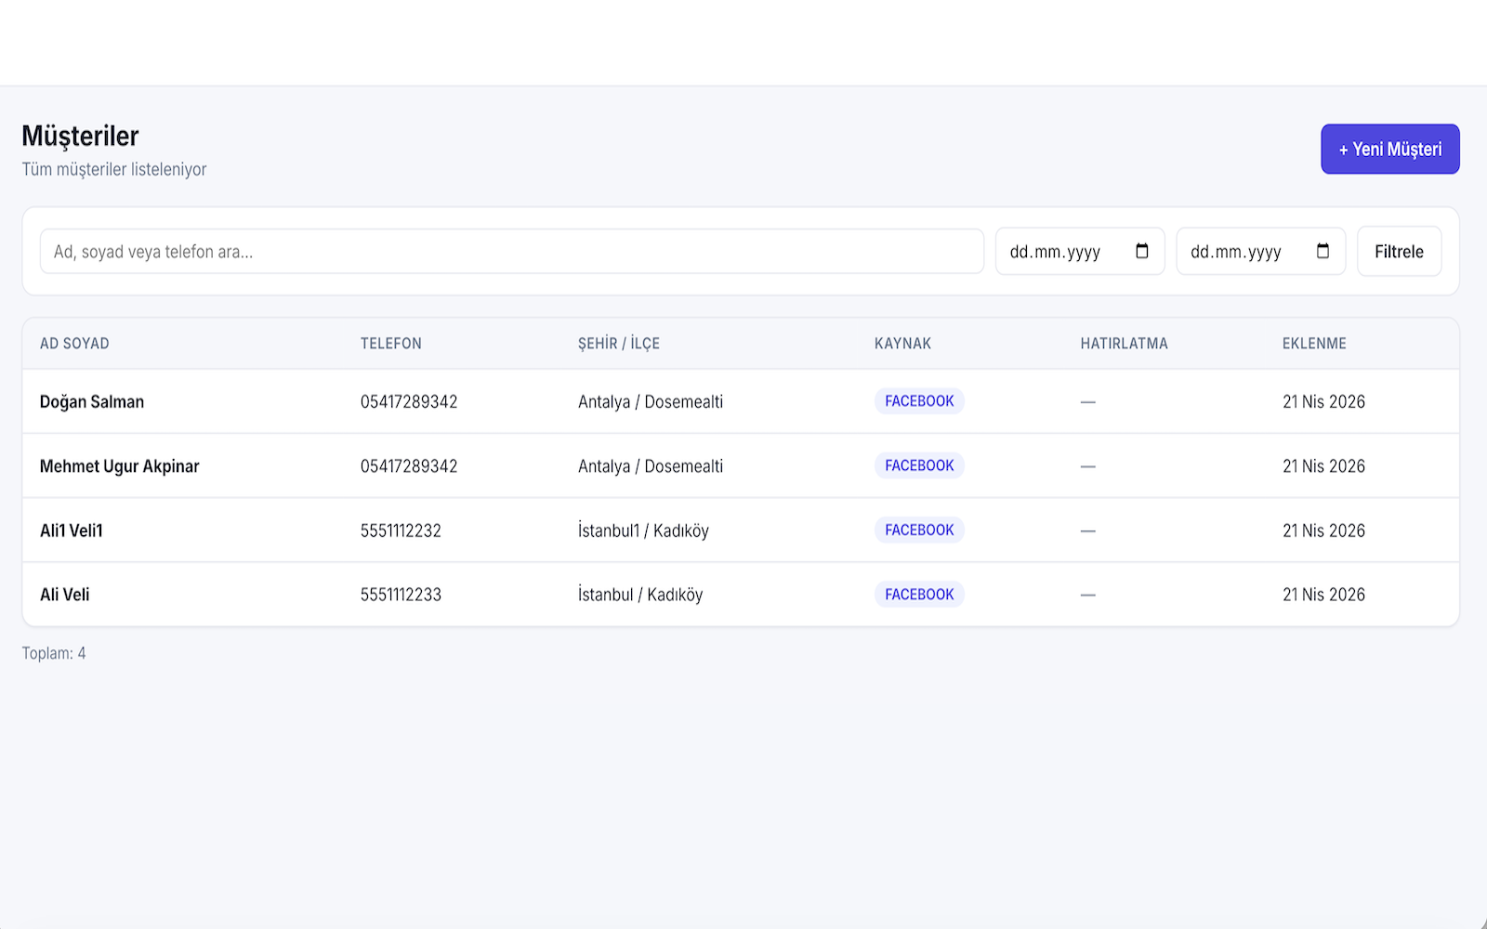Click the ŞEHİR / İLÇE column header

pyautogui.click(x=618, y=344)
